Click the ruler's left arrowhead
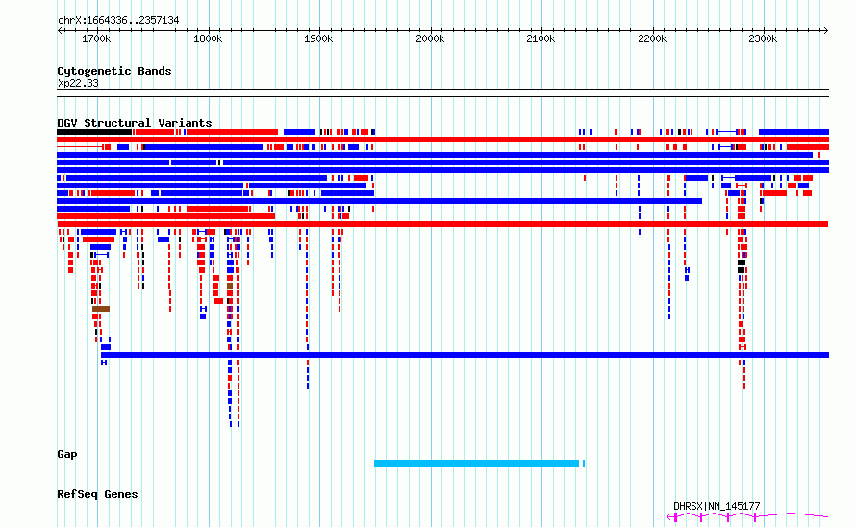 [x=60, y=31]
